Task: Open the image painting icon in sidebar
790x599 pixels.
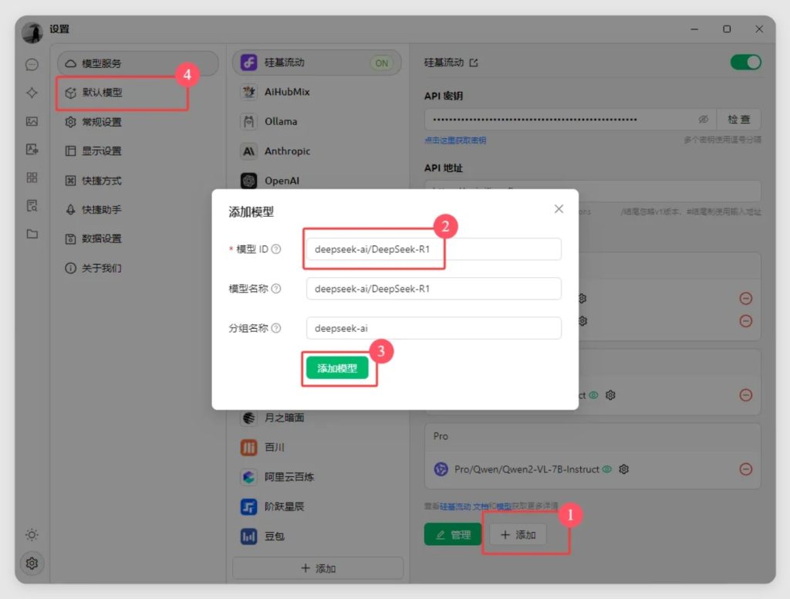Action: [x=32, y=121]
